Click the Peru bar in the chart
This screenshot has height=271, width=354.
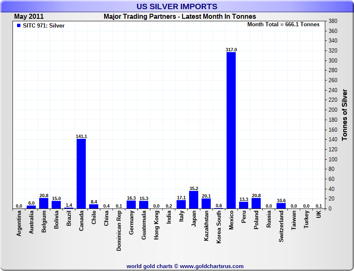pos(244,205)
